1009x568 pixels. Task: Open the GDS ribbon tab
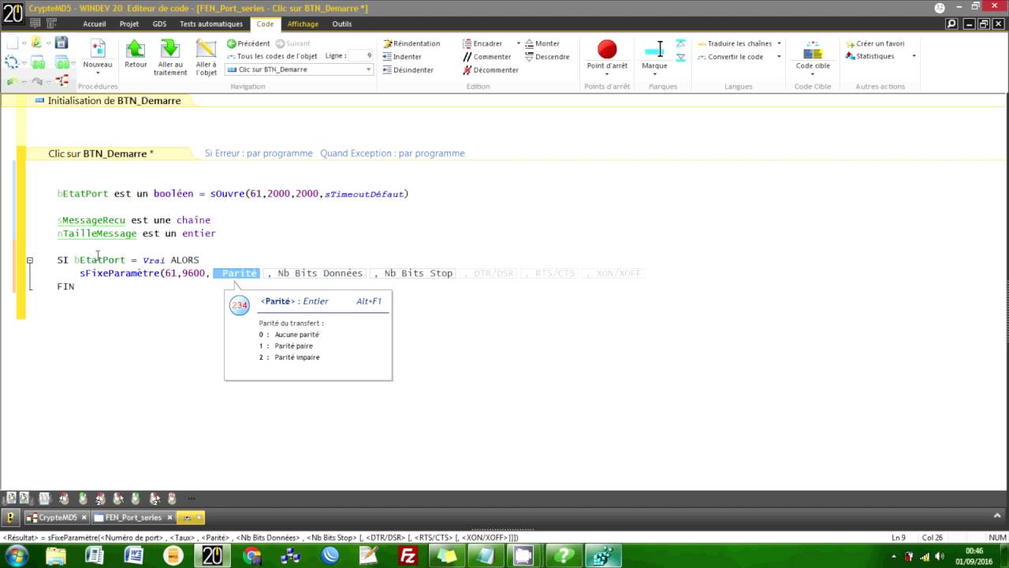tap(159, 24)
